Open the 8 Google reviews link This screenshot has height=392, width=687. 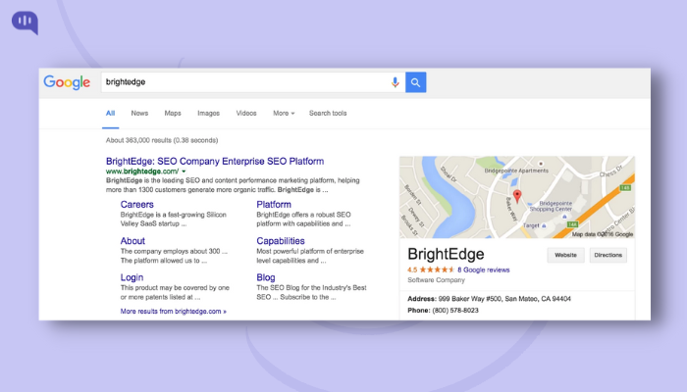pyautogui.click(x=484, y=269)
